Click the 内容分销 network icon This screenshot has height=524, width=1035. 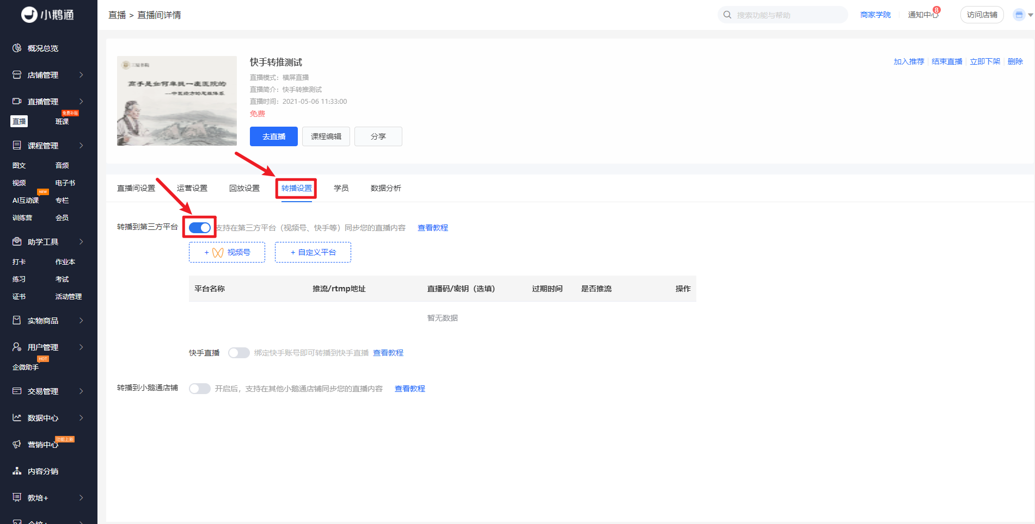(x=17, y=471)
